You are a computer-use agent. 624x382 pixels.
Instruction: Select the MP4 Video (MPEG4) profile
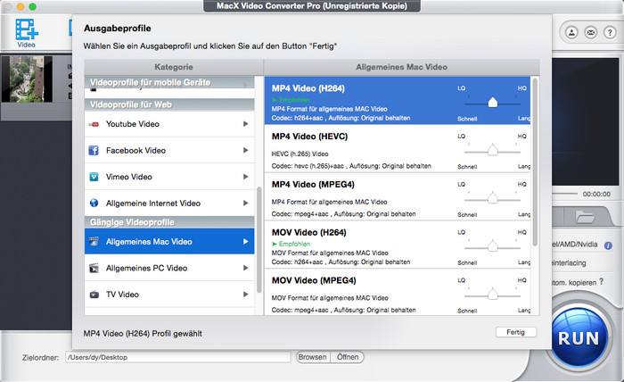pyautogui.click(x=398, y=196)
